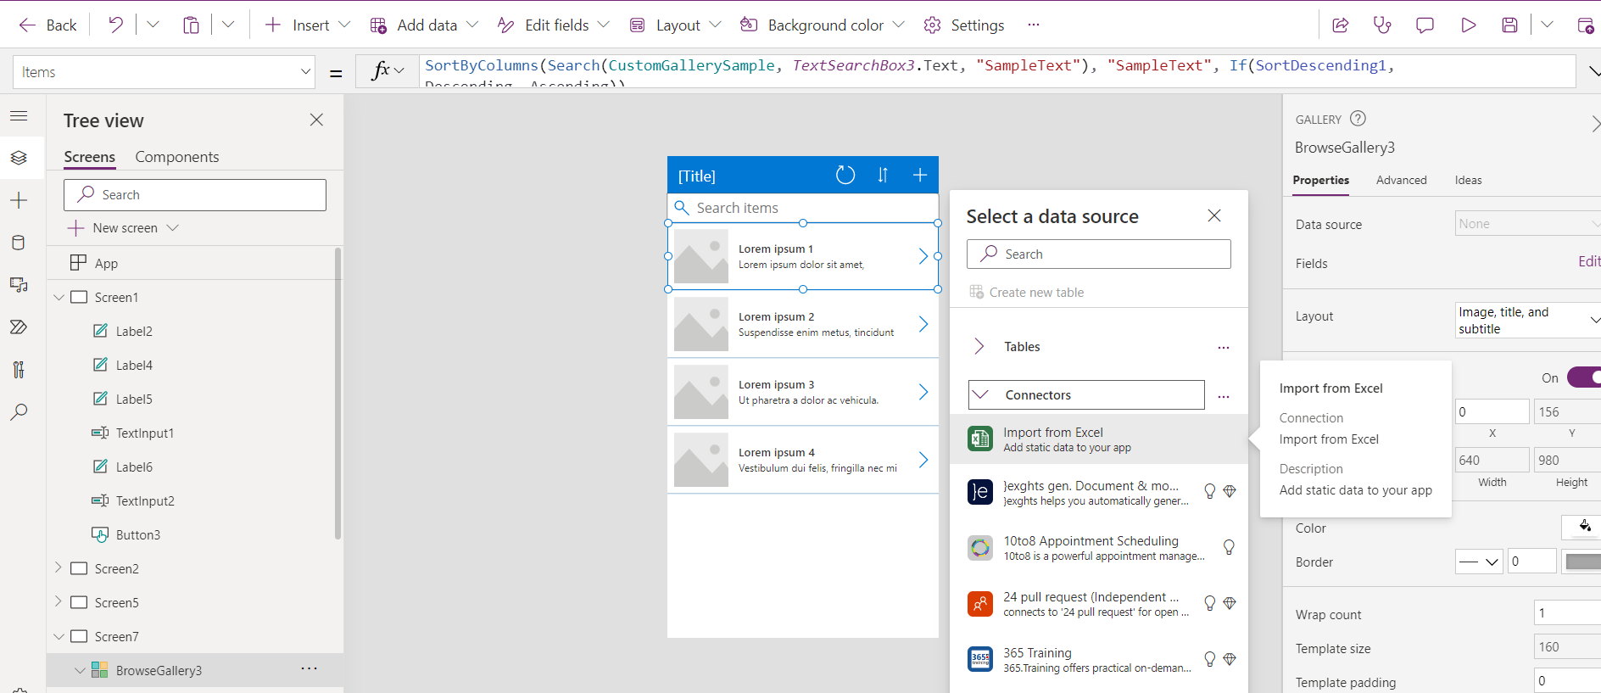Click the gray border color swatch
The height and width of the screenshot is (693, 1601).
coord(1582,562)
